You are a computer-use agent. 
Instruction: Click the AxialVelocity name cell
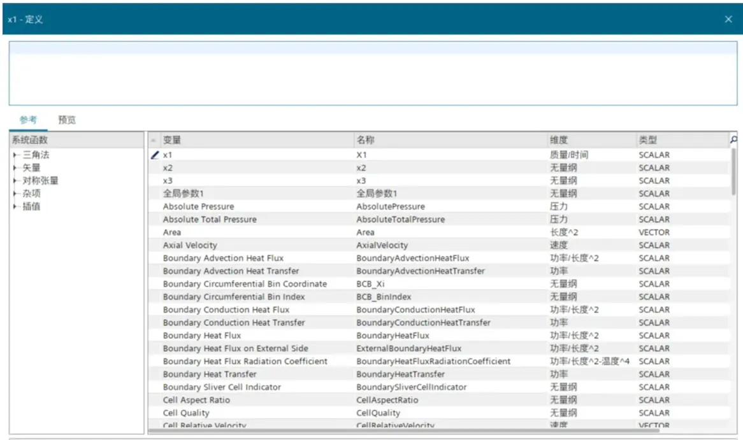pos(382,245)
